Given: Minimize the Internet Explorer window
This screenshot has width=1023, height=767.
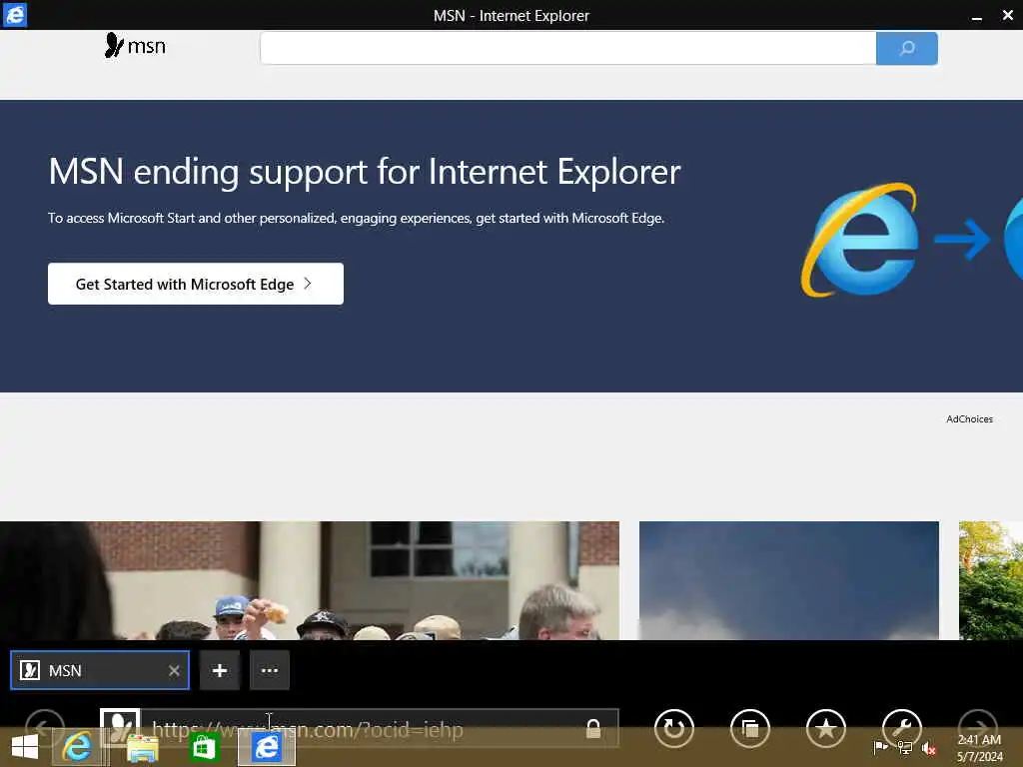Looking at the screenshot, I should point(977,16).
